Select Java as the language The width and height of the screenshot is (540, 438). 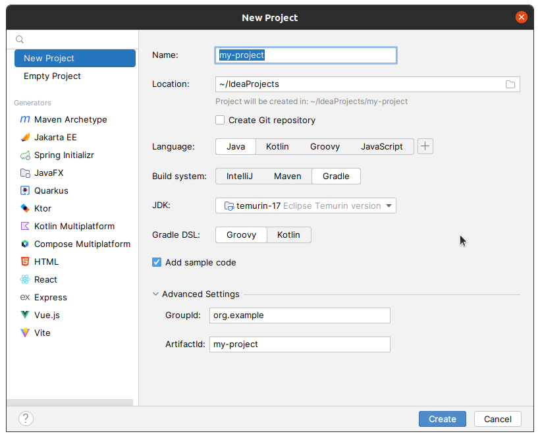pyautogui.click(x=236, y=147)
